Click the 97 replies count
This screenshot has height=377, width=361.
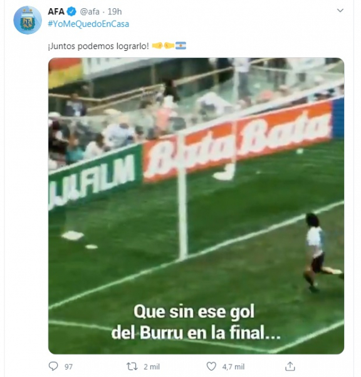pyautogui.click(x=68, y=367)
